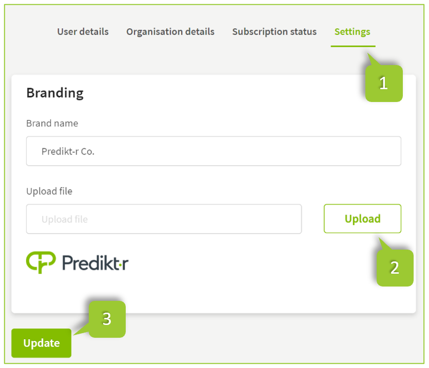
Task: Click the "Upload file" label above the field
Action: [x=49, y=191]
